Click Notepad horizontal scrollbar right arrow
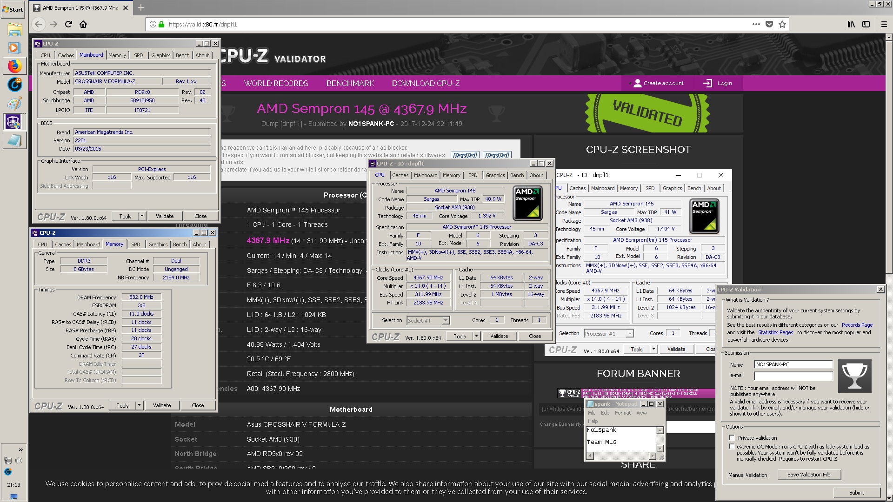The image size is (893, 502). [652, 456]
